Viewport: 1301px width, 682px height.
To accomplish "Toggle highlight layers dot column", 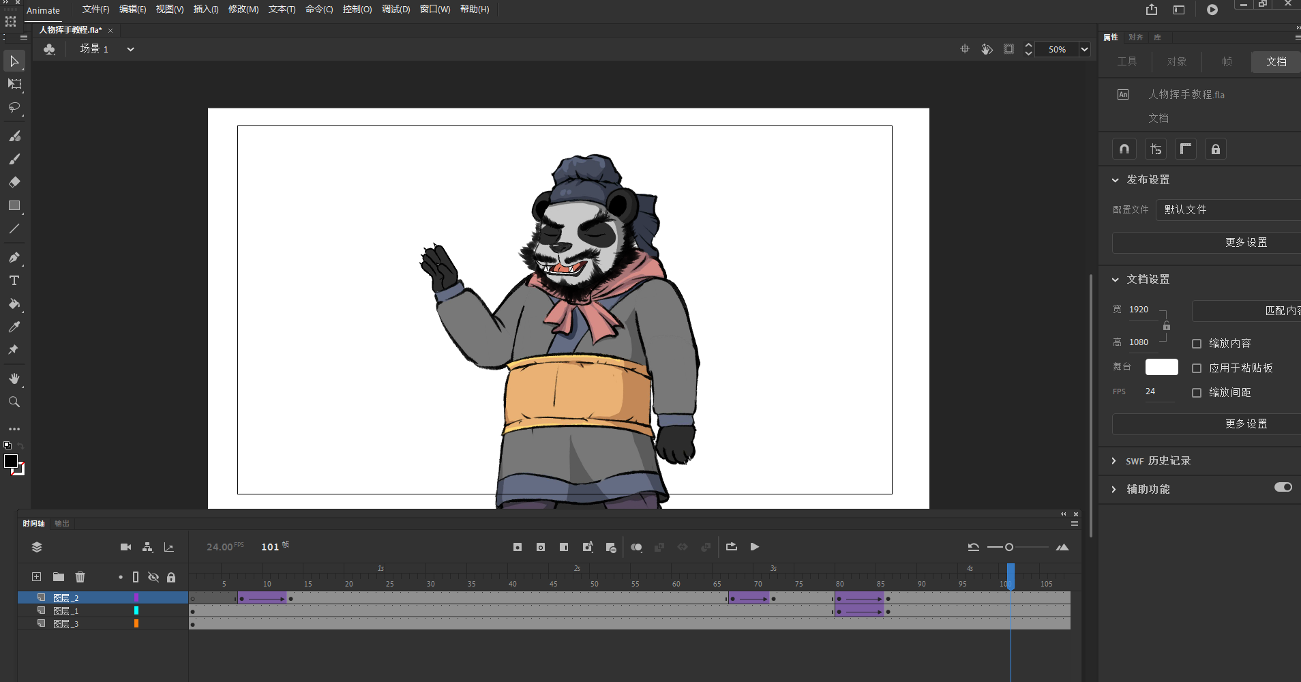I will [121, 577].
